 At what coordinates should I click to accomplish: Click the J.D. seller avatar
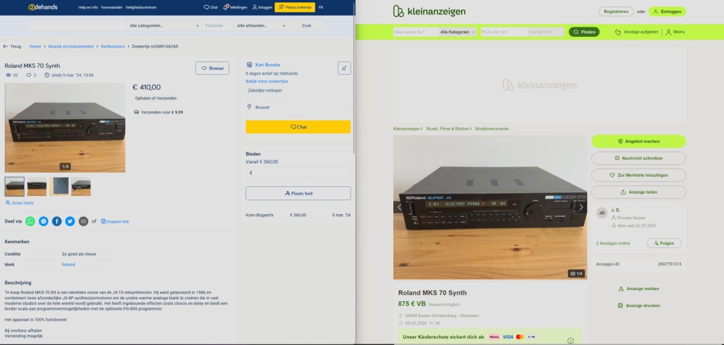pyautogui.click(x=602, y=213)
